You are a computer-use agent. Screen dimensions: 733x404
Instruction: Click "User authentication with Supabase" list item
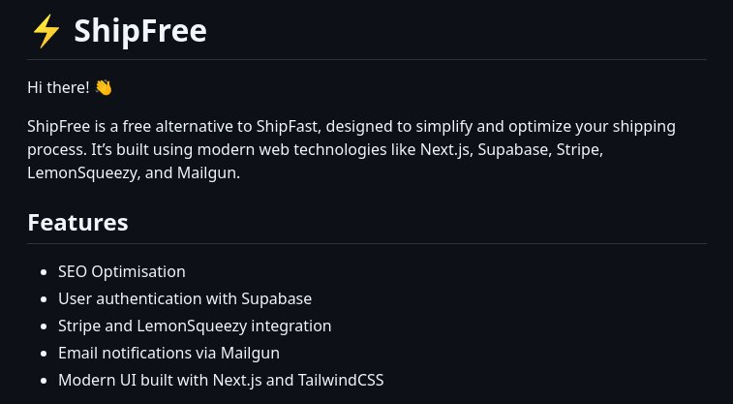coord(184,299)
